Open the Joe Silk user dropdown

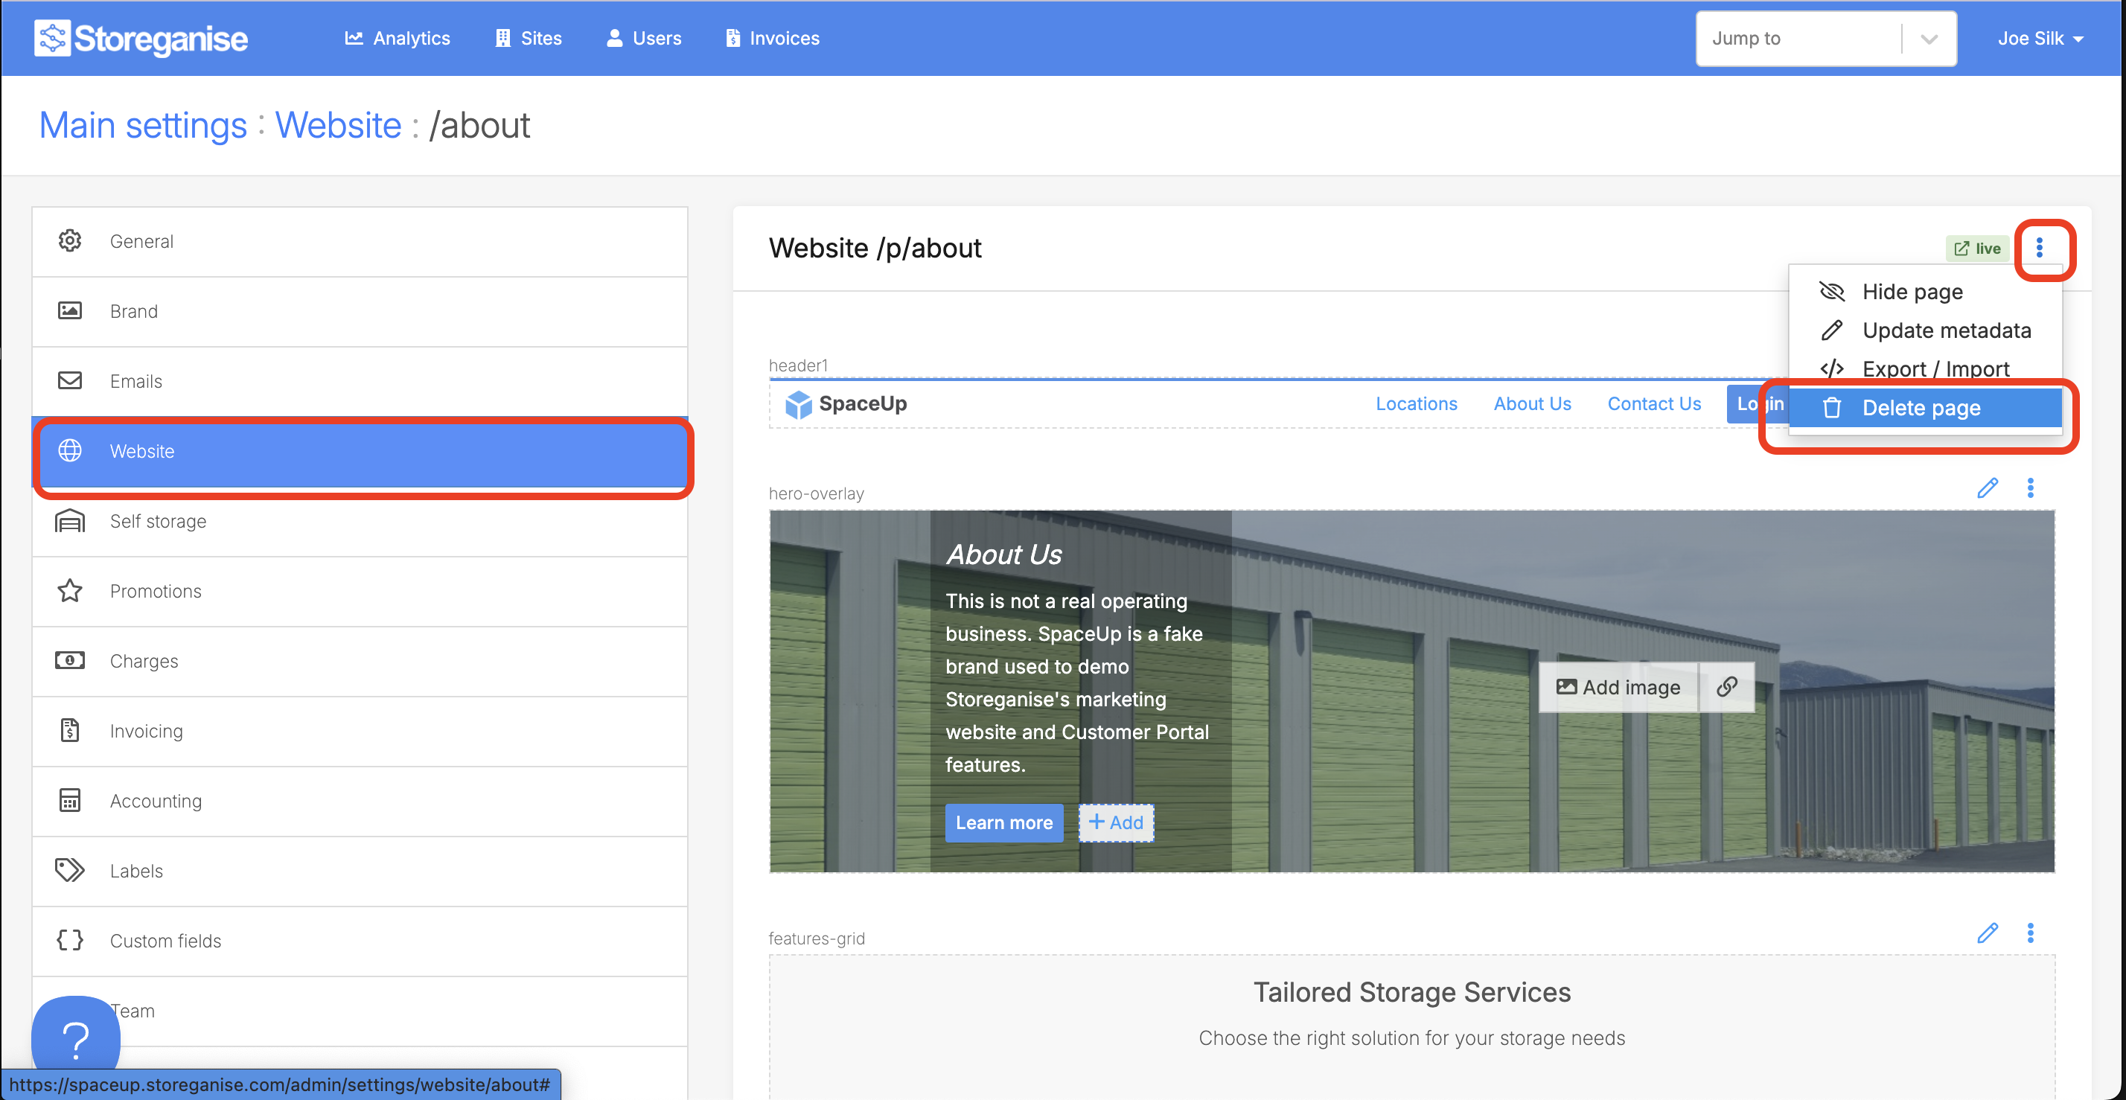coord(2040,39)
